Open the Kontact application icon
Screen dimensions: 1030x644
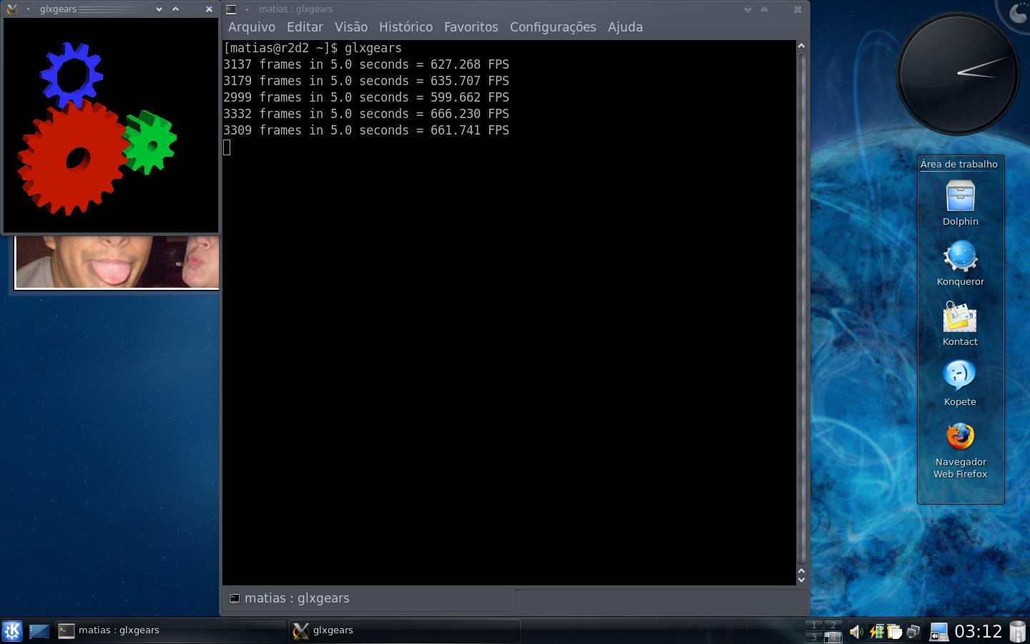click(x=960, y=318)
